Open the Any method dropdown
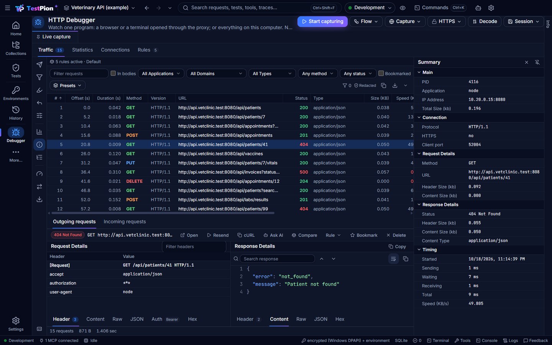The width and height of the screenshot is (552, 345). [x=318, y=74]
